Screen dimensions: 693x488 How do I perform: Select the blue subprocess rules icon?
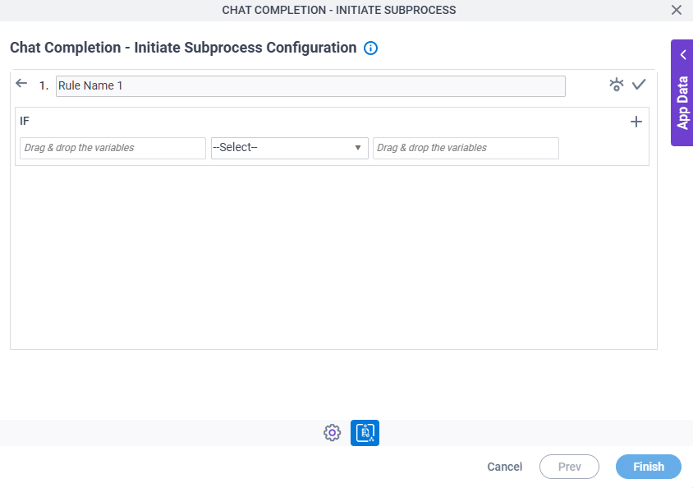(x=365, y=433)
